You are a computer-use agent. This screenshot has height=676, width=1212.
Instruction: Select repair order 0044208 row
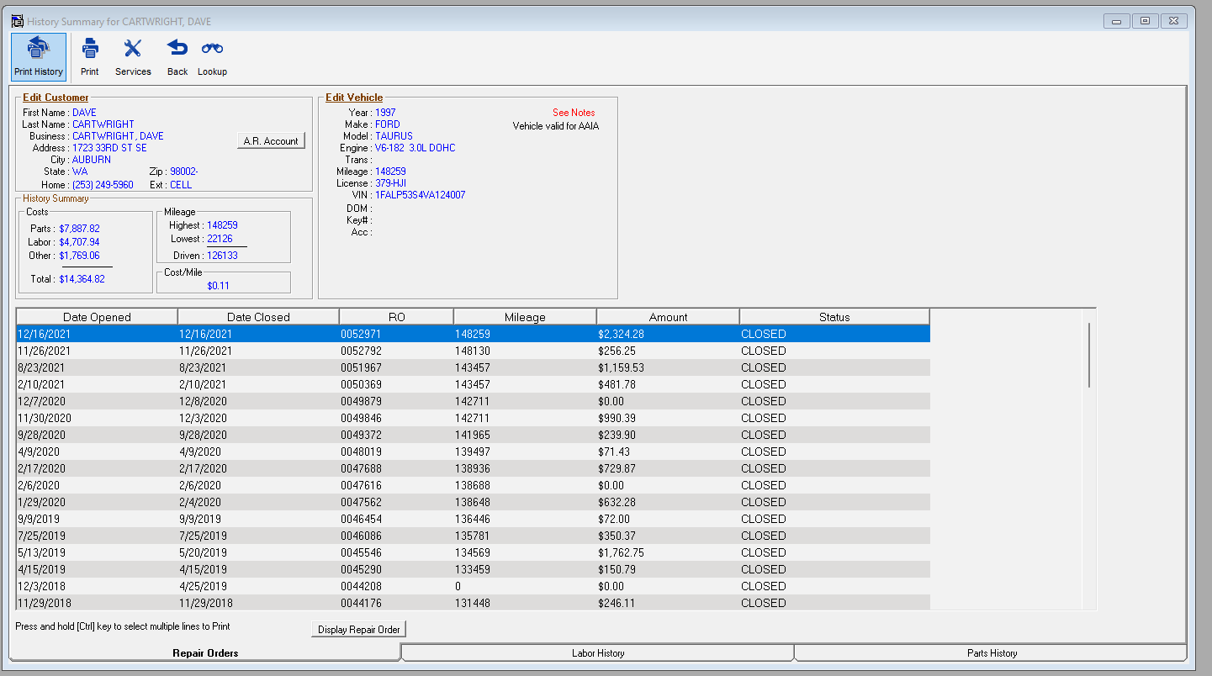474,586
